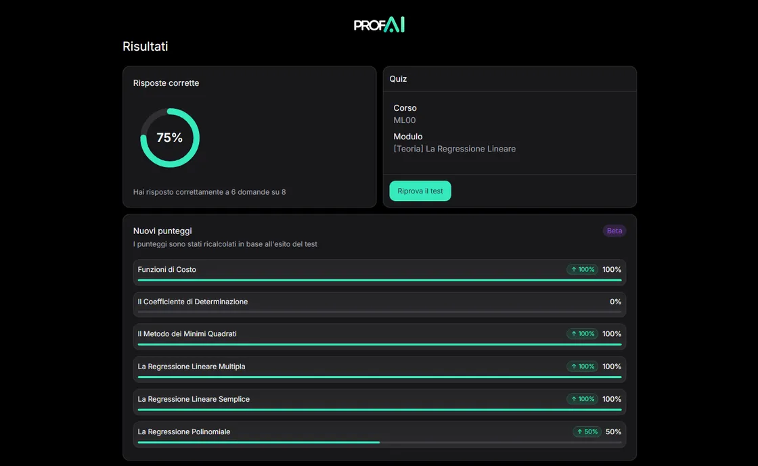Click the Beta badge in Nuovi punteggi
Screen dimensions: 758x466
pos(614,231)
